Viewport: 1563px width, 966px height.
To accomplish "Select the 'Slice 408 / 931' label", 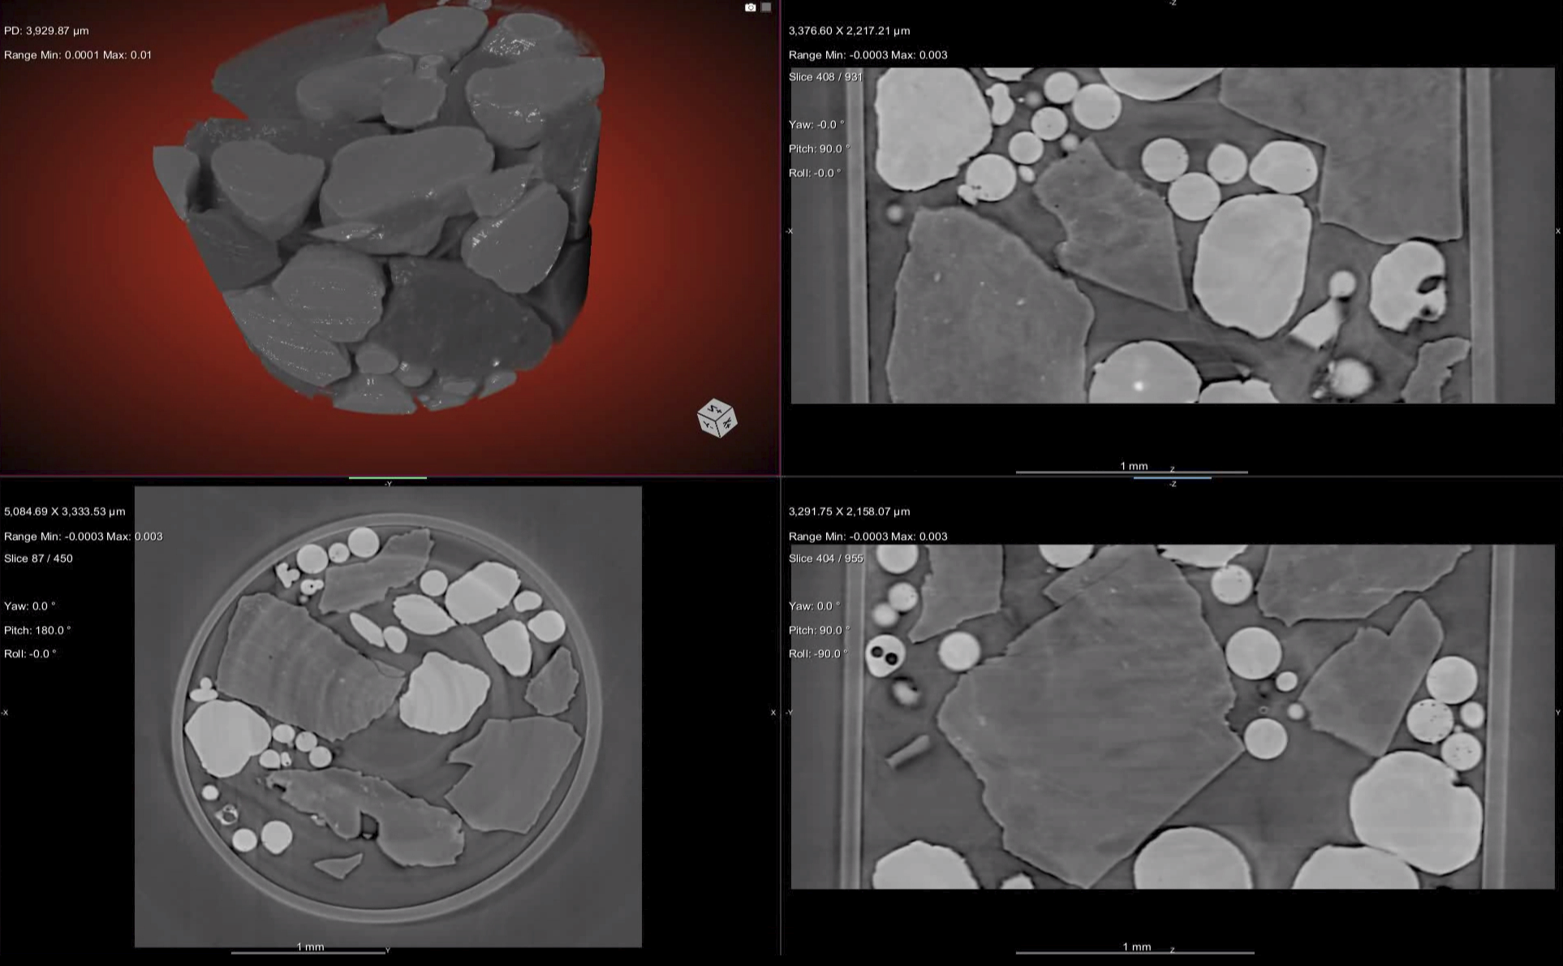I will (825, 77).
